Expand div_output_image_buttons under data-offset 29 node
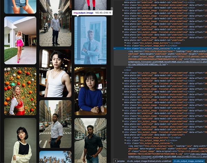 pyautogui.click(x=125, y=138)
